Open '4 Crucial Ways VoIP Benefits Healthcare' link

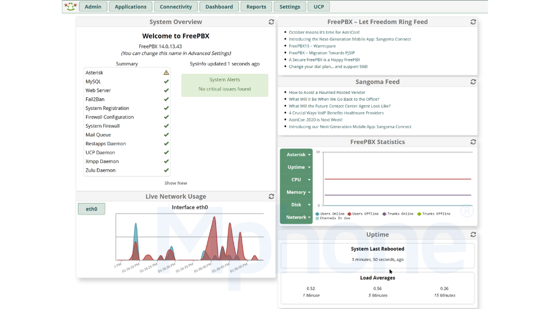(336, 113)
